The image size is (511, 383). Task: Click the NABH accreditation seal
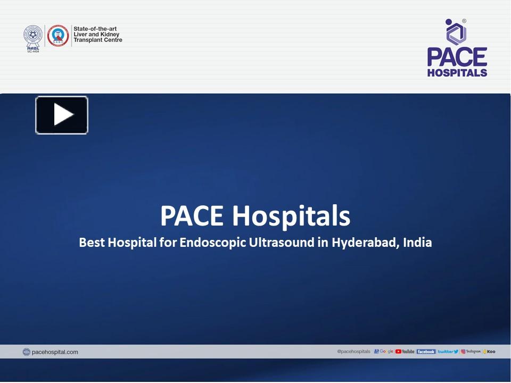[x=59, y=35]
